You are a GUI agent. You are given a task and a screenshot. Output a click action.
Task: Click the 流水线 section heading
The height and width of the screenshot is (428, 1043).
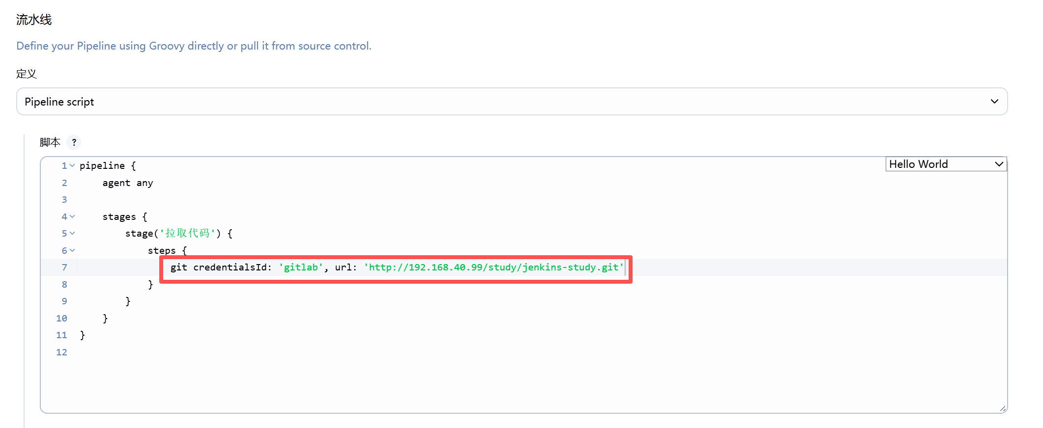pyautogui.click(x=34, y=20)
